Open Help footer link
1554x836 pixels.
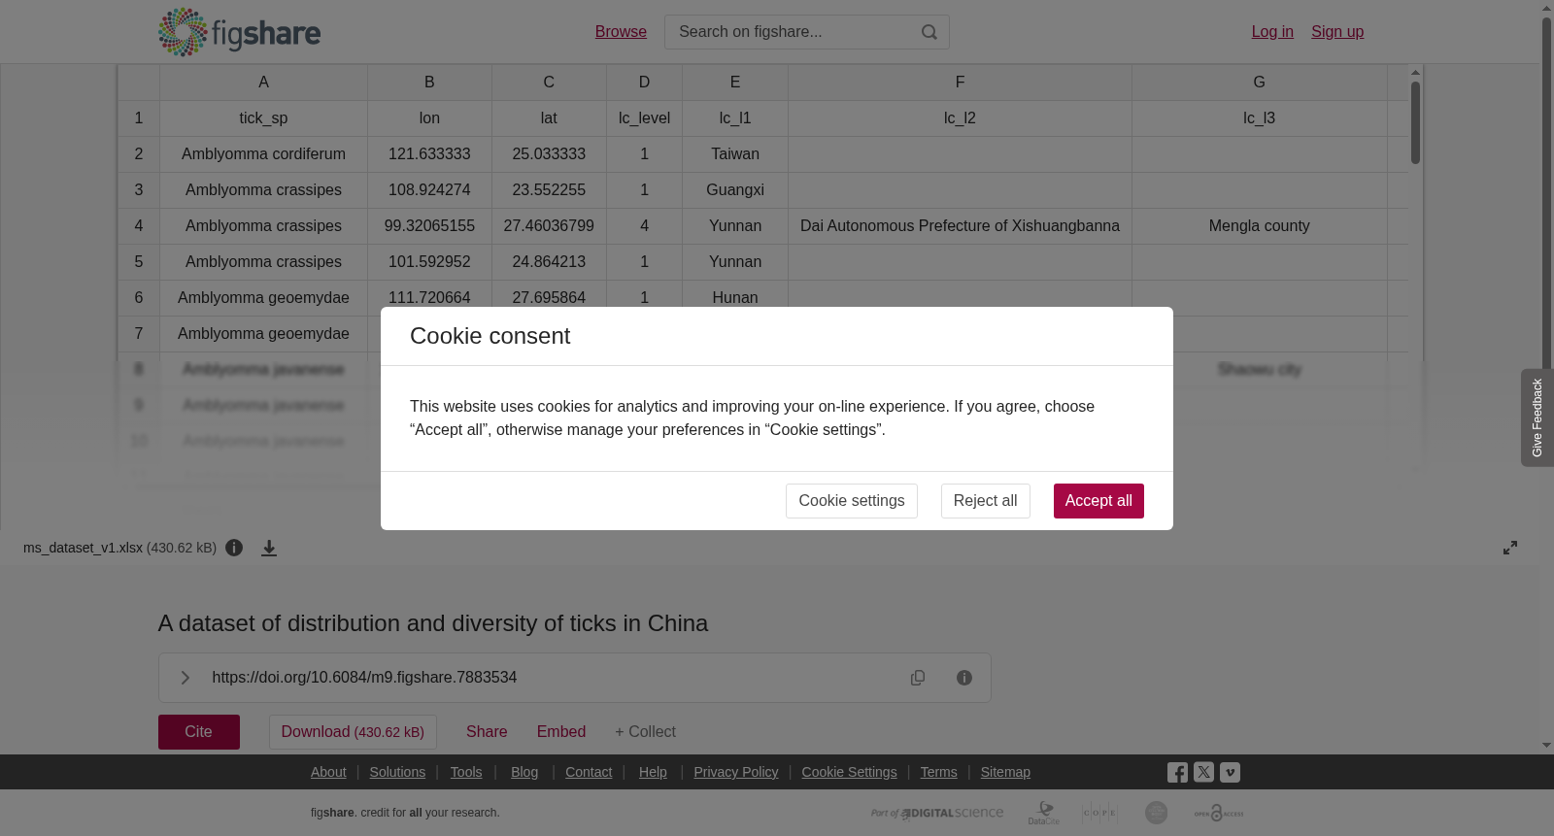(x=653, y=772)
